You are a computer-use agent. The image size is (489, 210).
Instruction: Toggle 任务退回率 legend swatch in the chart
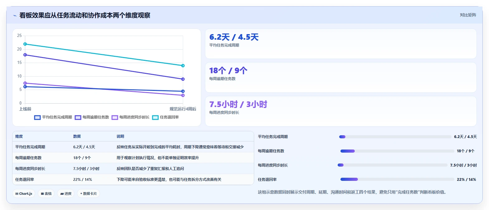click(155, 117)
